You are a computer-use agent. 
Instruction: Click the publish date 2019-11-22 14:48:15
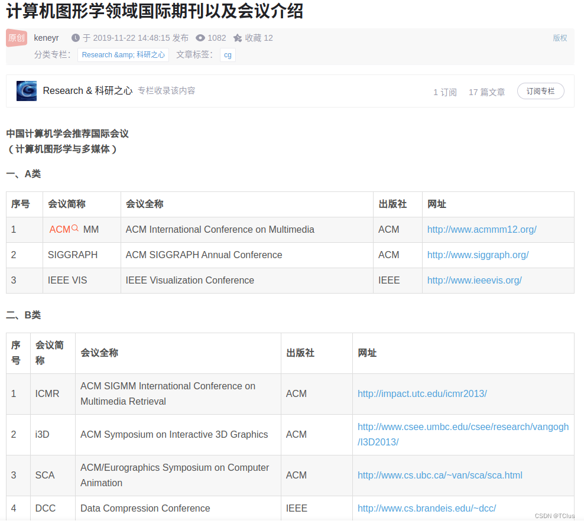pos(135,38)
